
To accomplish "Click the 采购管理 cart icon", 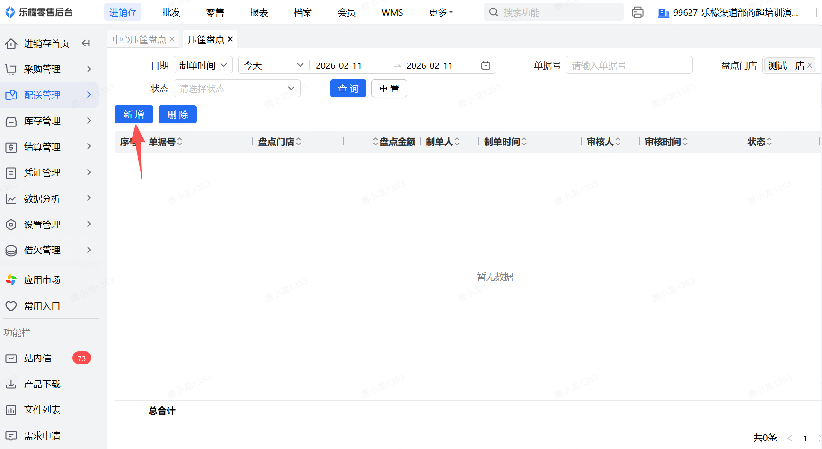I will tap(11, 70).
